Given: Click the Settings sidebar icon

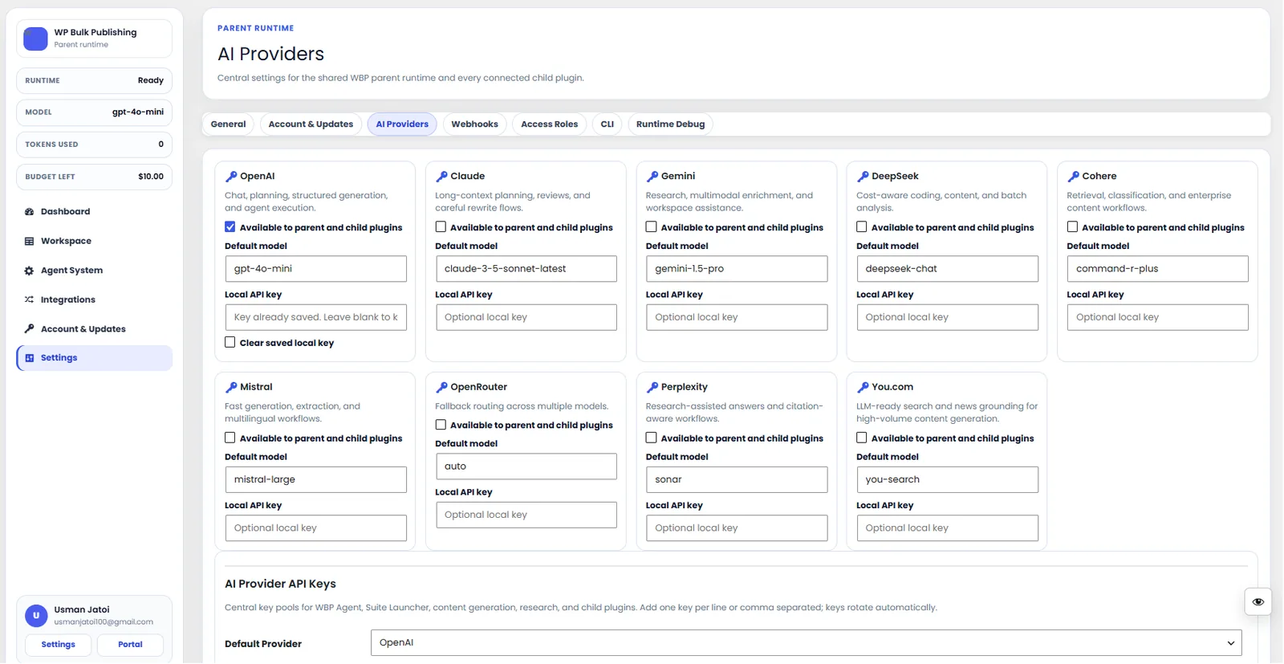Looking at the screenshot, I should pyautogui.click(x=30, y=358).
